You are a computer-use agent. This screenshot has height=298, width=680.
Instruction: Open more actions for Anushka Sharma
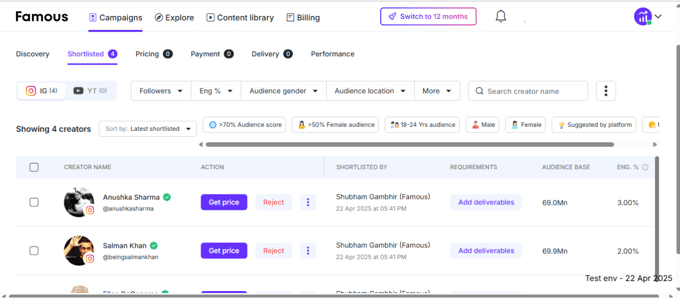308,202
